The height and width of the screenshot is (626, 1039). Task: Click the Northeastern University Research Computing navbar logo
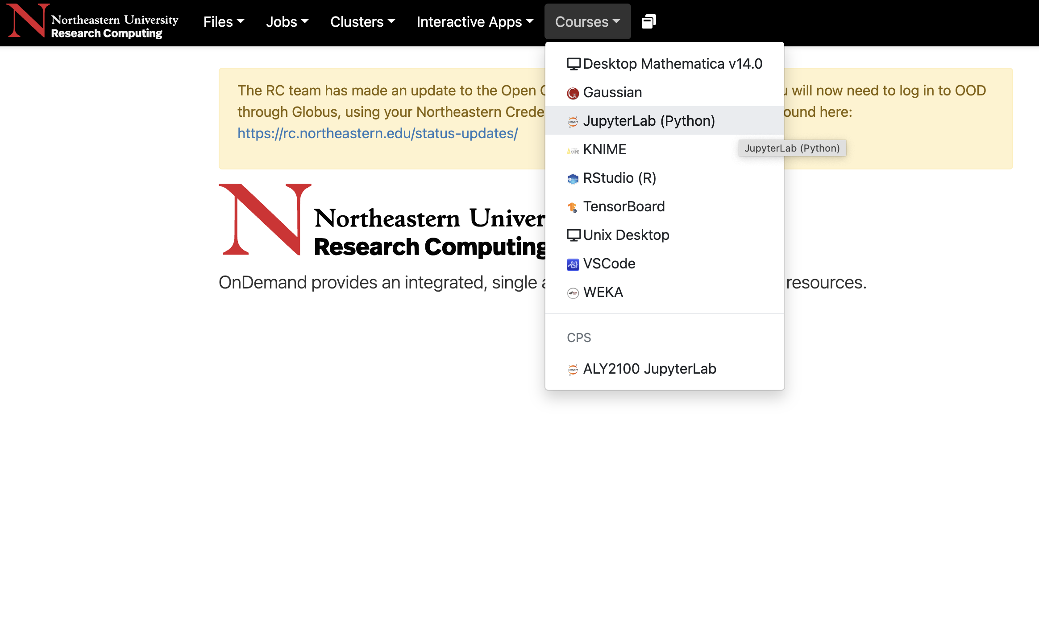coord(93,21)
